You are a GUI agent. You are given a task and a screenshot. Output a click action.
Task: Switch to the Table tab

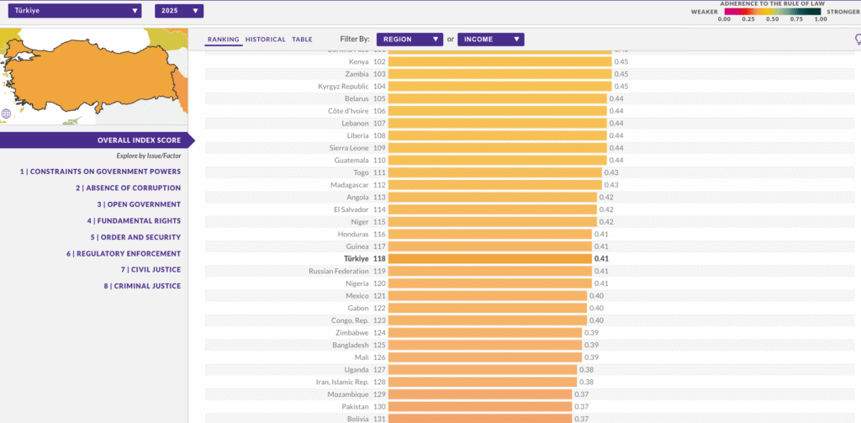tap(302, 40)
